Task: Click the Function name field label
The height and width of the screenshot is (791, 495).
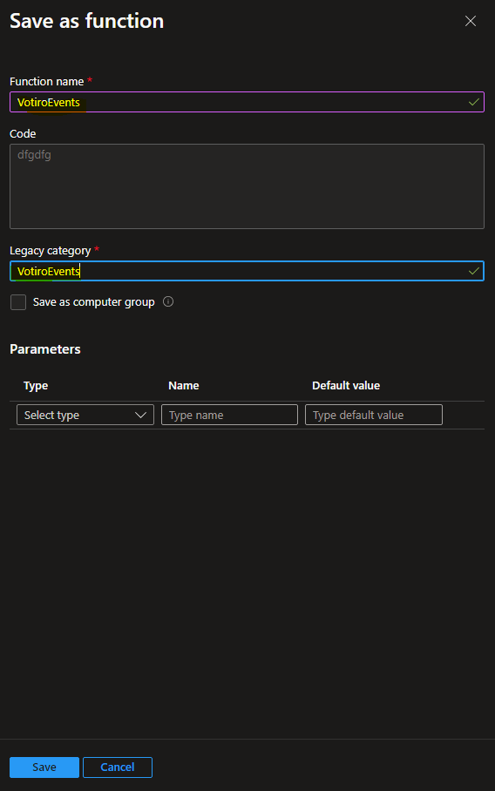Action: pos(47,82)
